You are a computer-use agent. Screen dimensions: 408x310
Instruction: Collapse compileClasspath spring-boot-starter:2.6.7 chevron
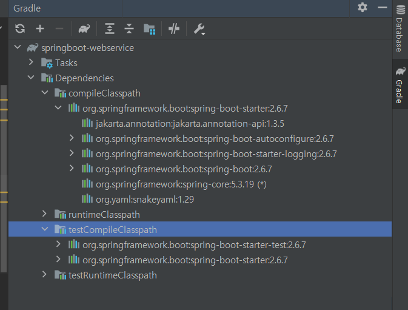[58, 107]
